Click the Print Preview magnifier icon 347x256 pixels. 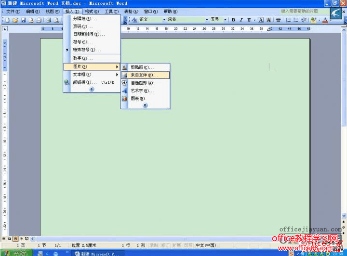[56, 20]
